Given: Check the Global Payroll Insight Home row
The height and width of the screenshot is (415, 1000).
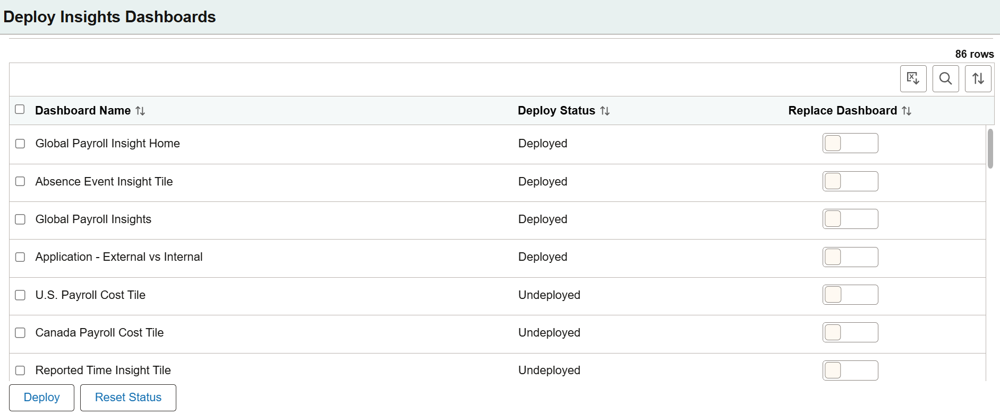Looking at the screenshot, I should pos(20,144).
